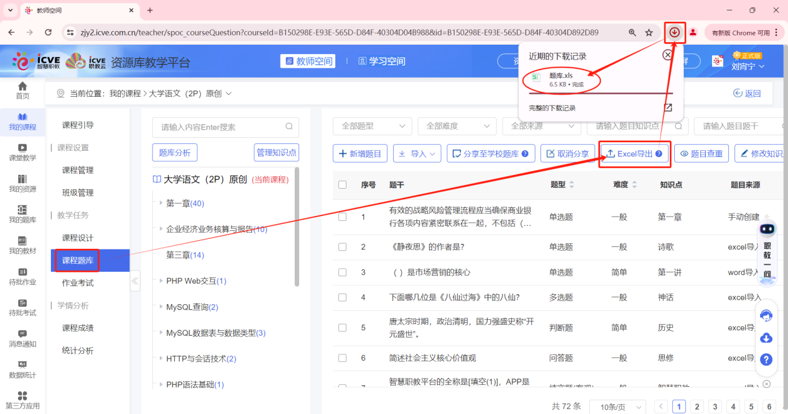This screenshot has width=788, height=414.
Task: Click the Excel导出 export button
Action: point(634,153)
